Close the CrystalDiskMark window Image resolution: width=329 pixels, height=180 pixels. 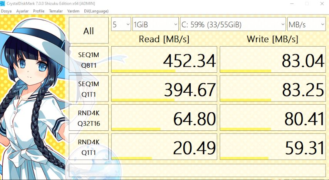pyautogui.click(x=322, y=3)
